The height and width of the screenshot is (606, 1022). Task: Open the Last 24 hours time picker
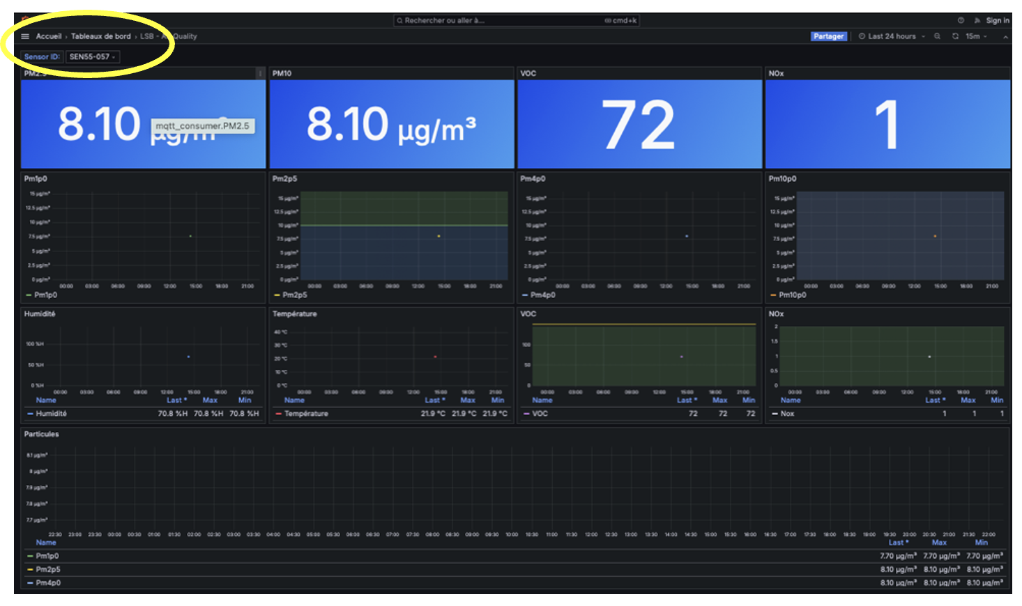891,36
